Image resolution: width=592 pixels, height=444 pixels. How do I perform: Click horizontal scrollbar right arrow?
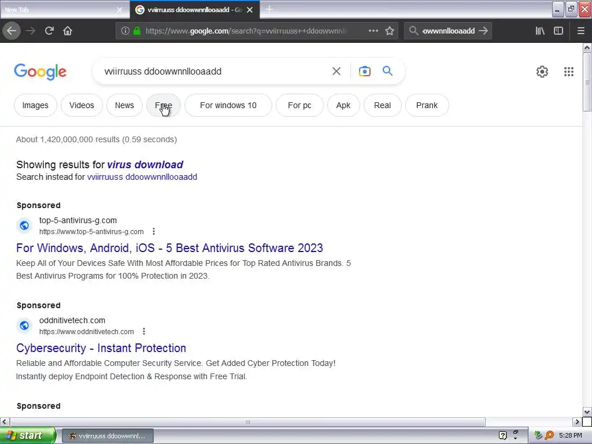click(577, 421)
